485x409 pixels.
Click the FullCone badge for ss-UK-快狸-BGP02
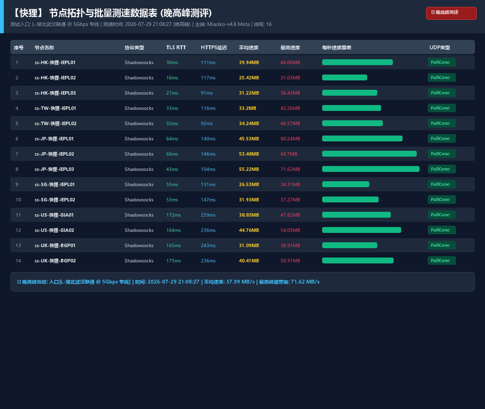click(x=442, y=261)
